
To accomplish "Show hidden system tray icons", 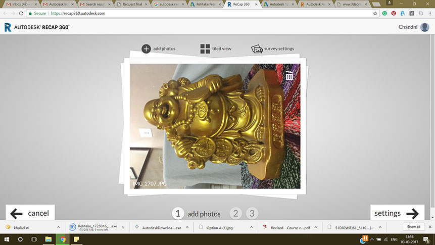I will (x=372, y=239).
